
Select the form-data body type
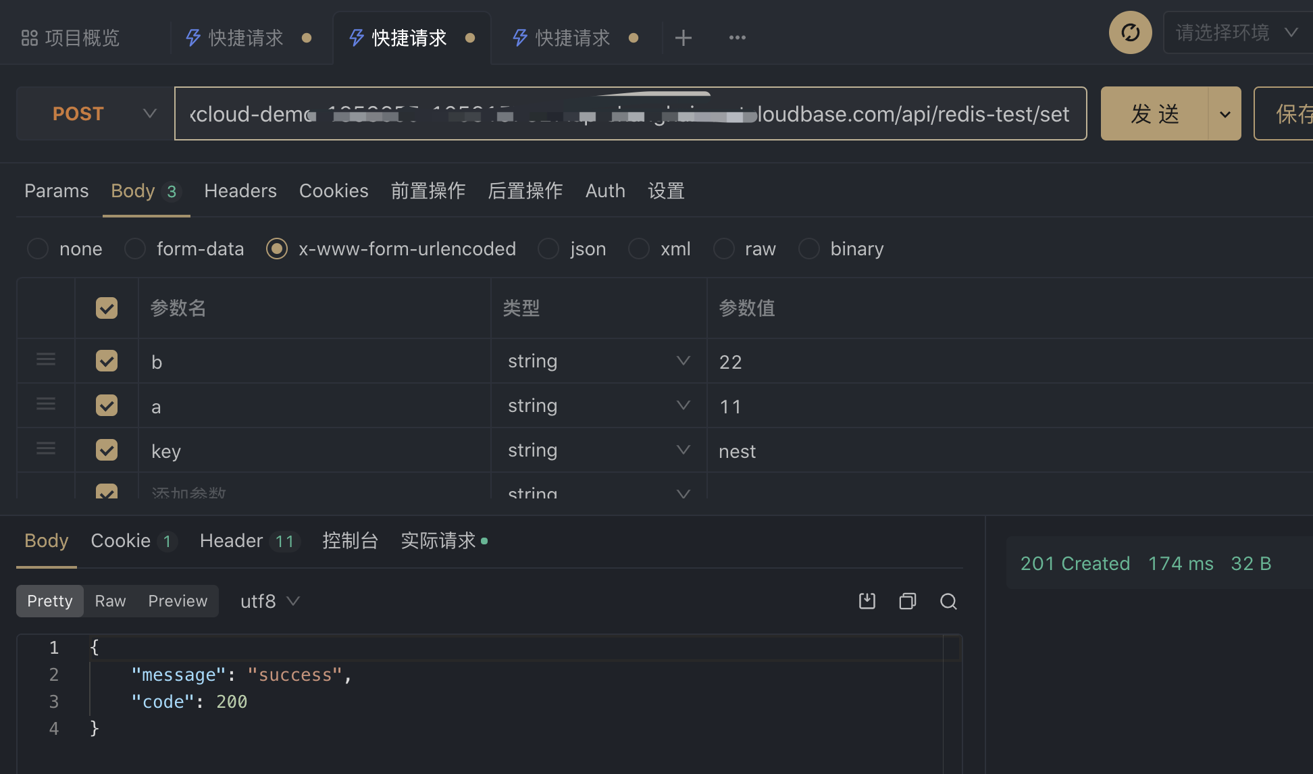coord(184,249)
